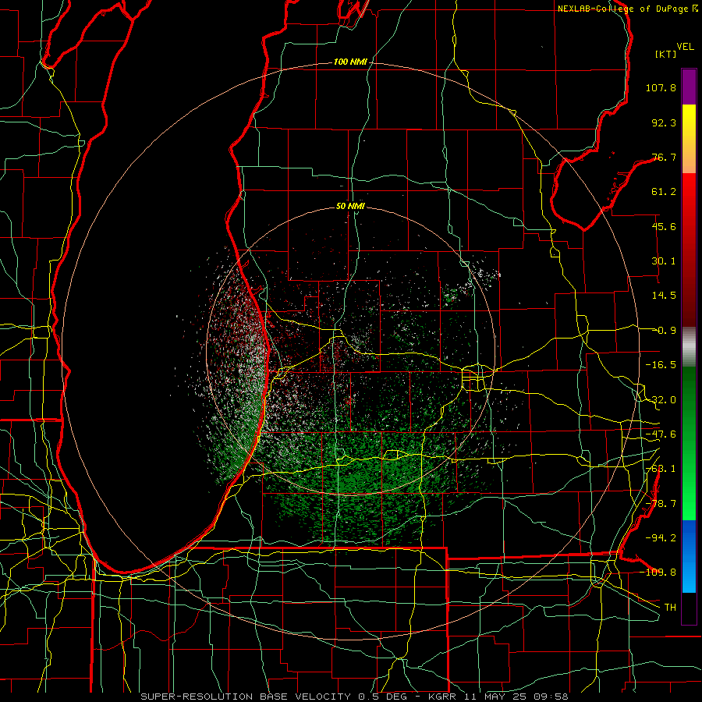Viewport: 702px width, 702px height.
Task: Click the blue segment of the velocity scale
Action: 689,556
